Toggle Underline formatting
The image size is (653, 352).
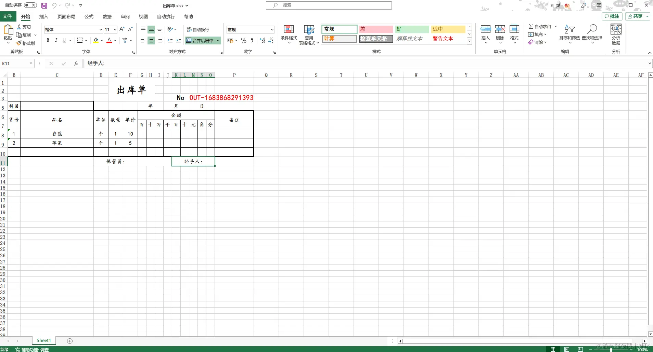pos(64,40)
